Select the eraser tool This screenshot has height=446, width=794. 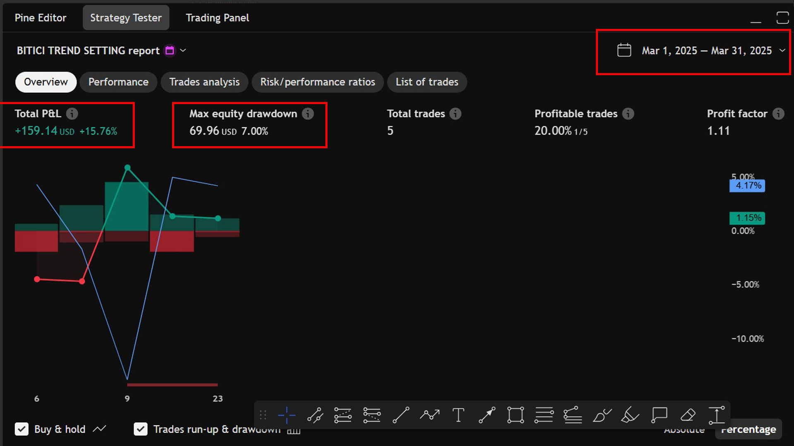688,415
